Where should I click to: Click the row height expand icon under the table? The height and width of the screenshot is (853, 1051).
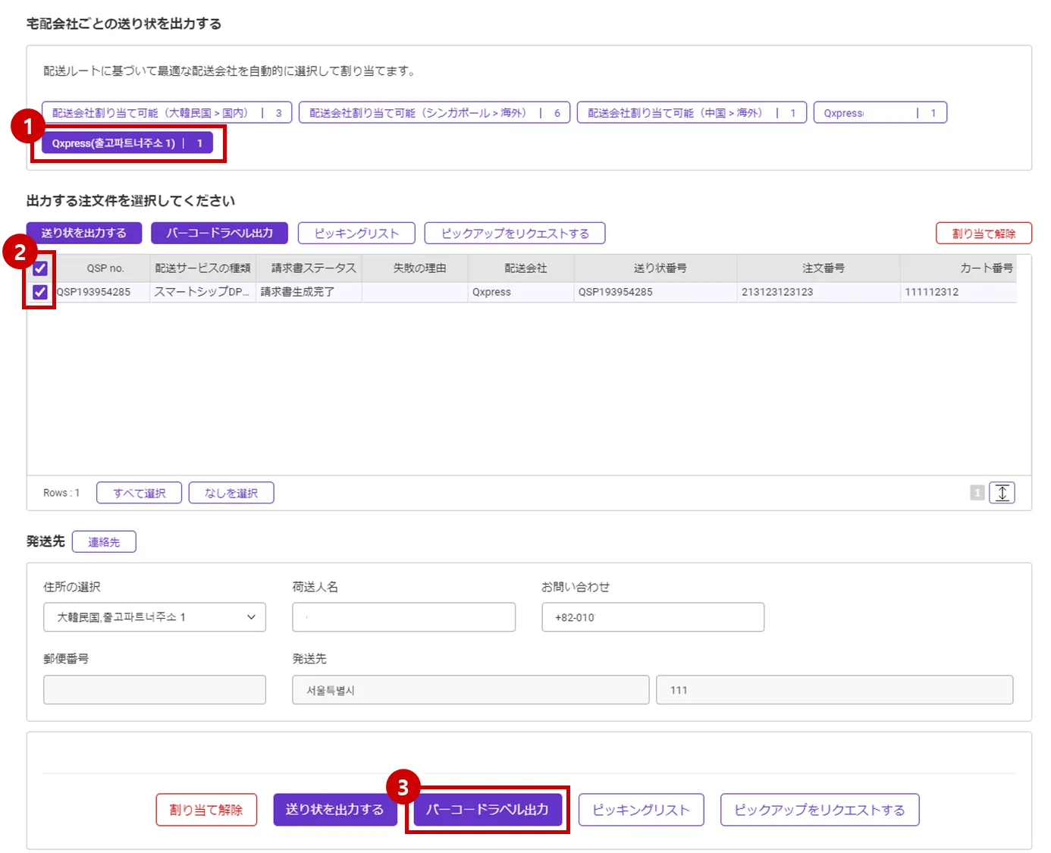[x=1002, y=493]
